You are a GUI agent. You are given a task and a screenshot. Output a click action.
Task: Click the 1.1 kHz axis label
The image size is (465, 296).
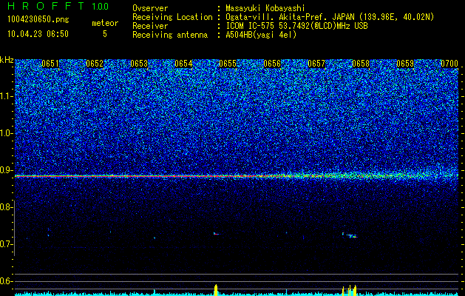pyautogui.click(x=6, y=96)
